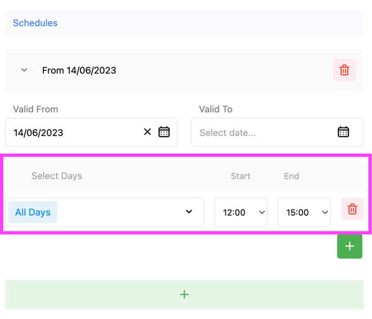Open the Valid From calendar picker
This screenshot has height=319, width=372.
click(164, 132)
